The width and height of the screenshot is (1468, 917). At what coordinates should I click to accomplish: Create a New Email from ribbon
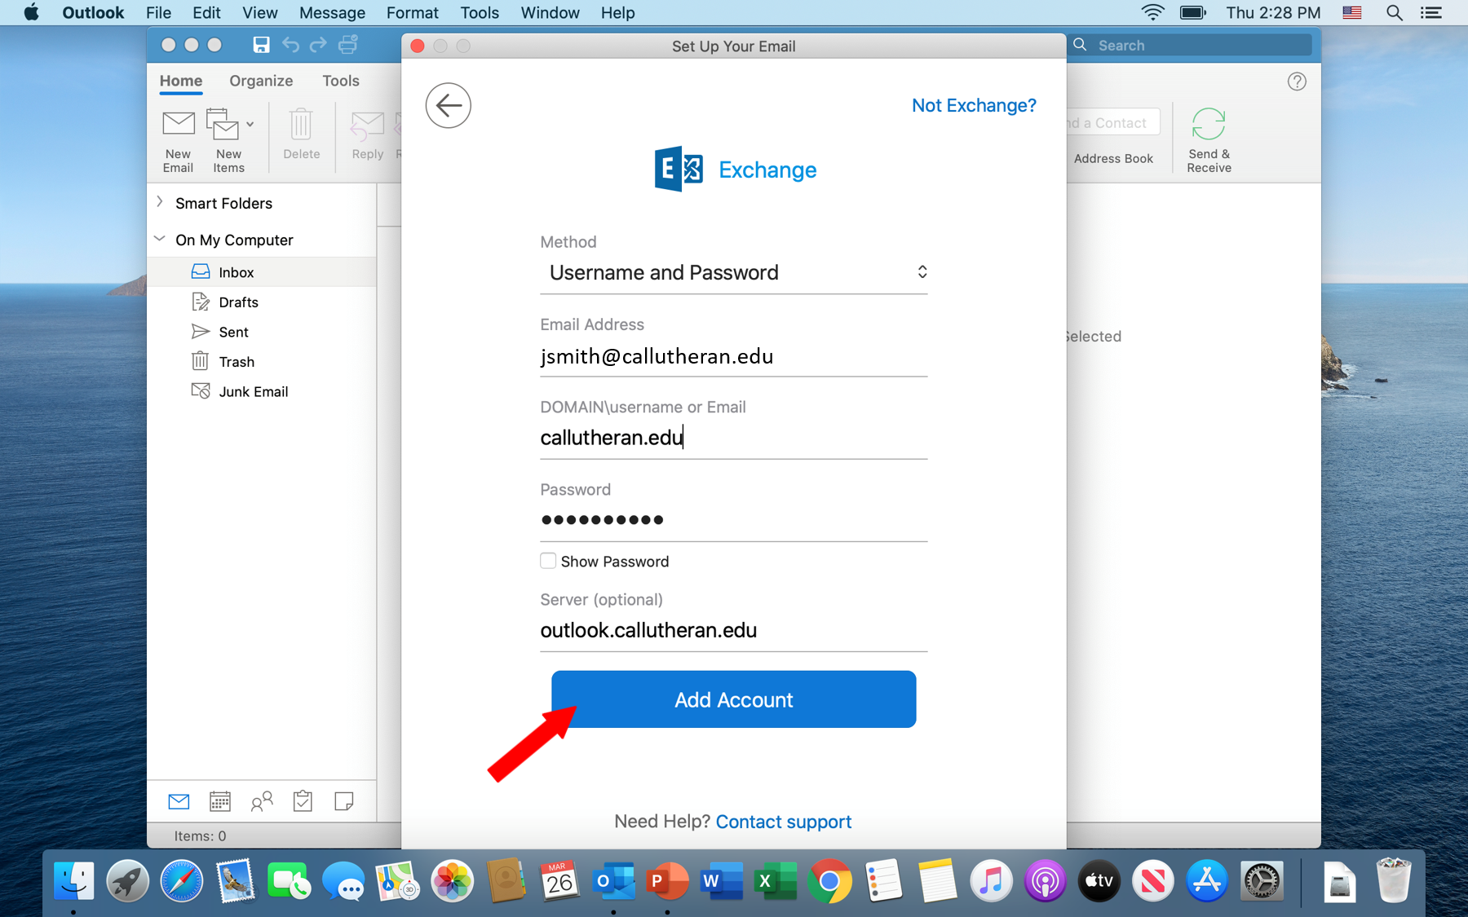click(178, 141)
